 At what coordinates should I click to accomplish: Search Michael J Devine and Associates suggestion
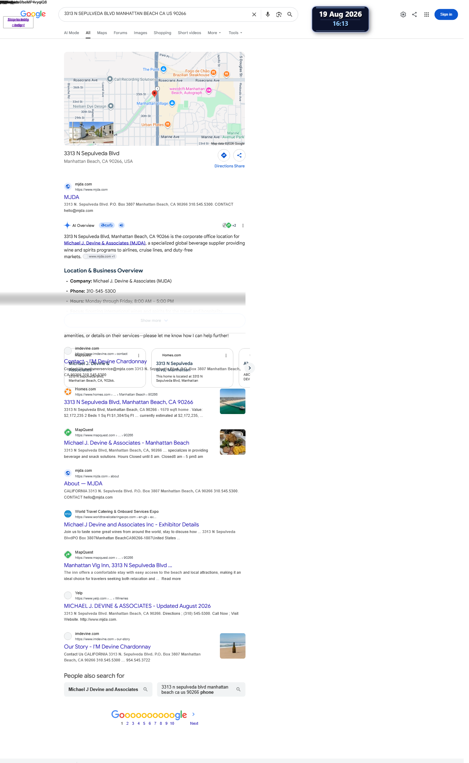coord(108,690)
